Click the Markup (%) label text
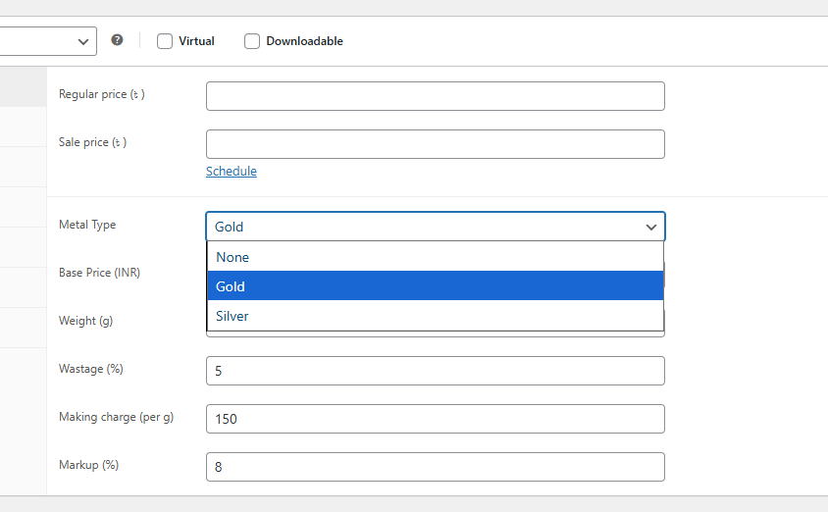Viewport: 828px width, 512px height. pos(88,465)
